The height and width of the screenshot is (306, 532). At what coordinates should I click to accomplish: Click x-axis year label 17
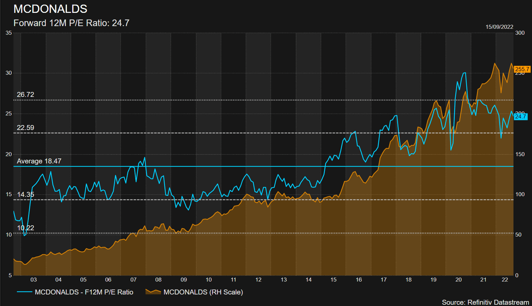[384, 280]
